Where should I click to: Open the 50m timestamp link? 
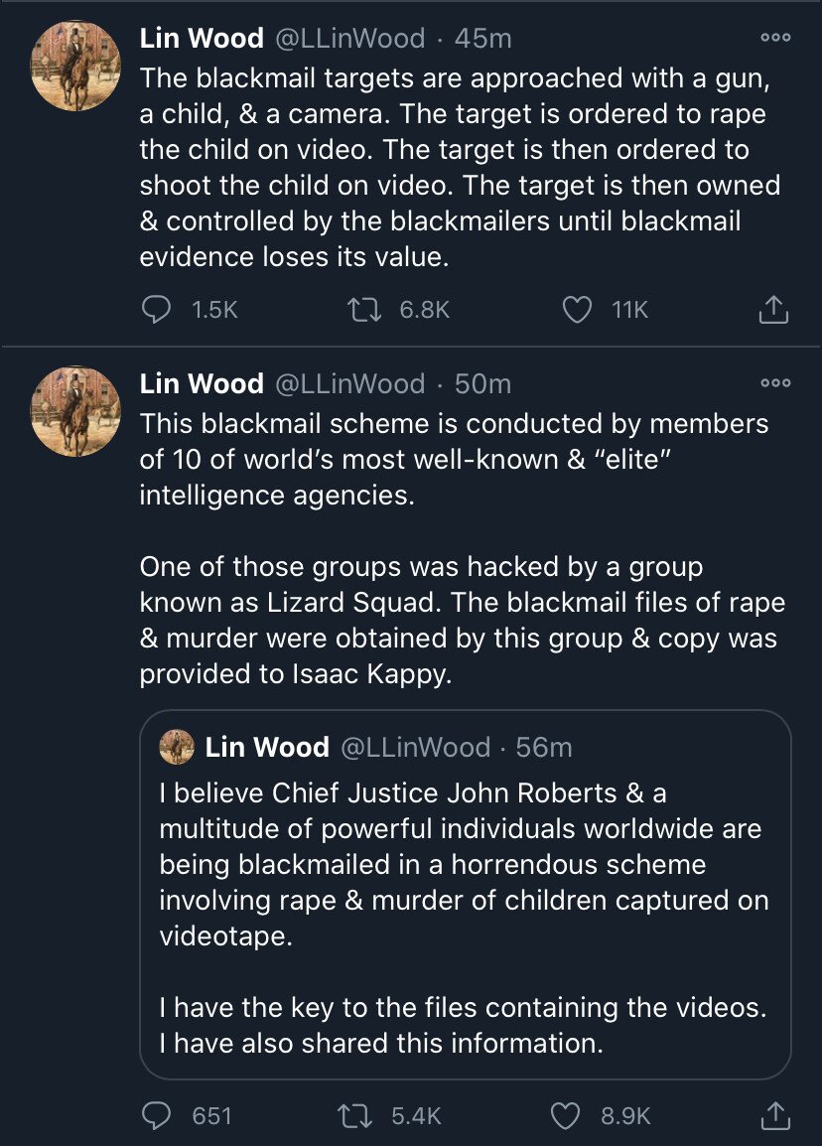[x=482, y=383]
